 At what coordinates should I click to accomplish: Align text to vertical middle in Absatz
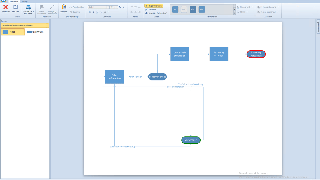click(x=135, y=7)
